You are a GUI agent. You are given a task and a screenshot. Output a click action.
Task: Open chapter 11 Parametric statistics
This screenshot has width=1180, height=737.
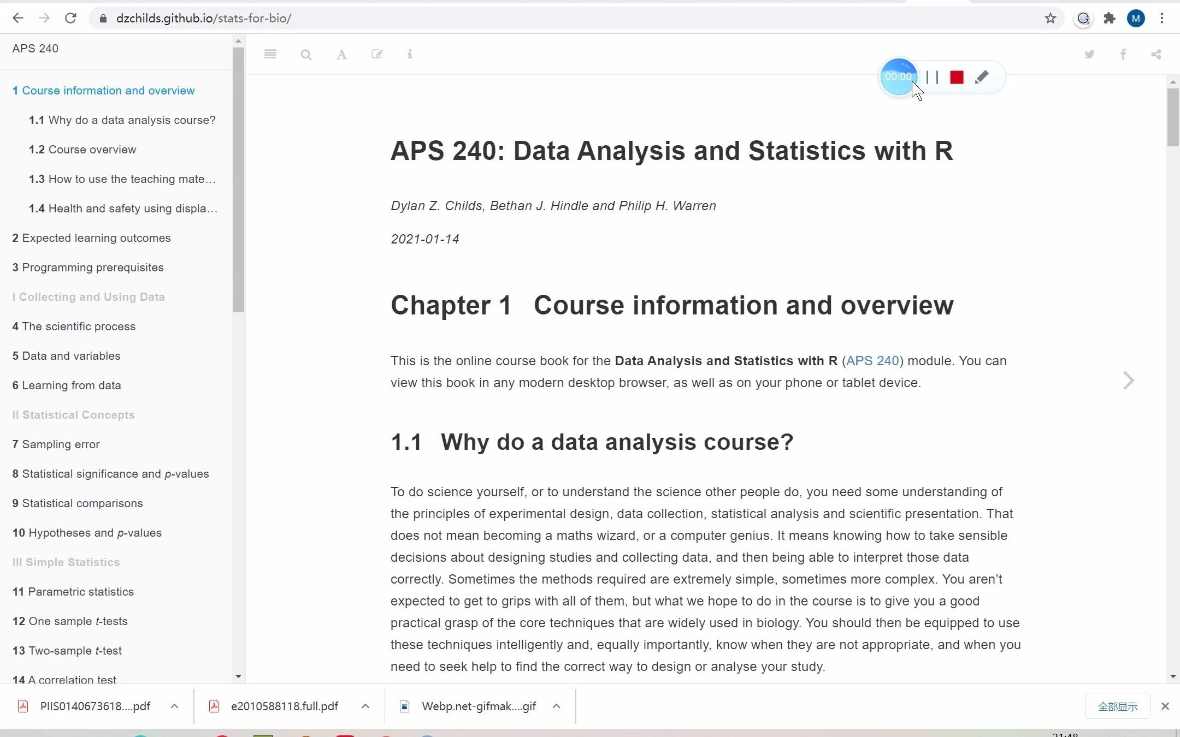tap(73, 592)
